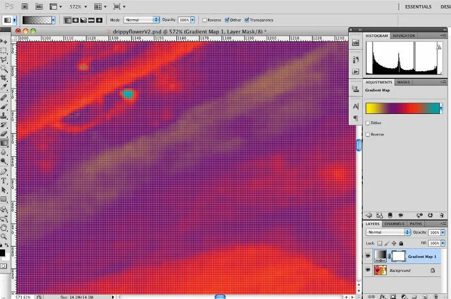
Task: Select the Move tool
Action: coord(4,41)
